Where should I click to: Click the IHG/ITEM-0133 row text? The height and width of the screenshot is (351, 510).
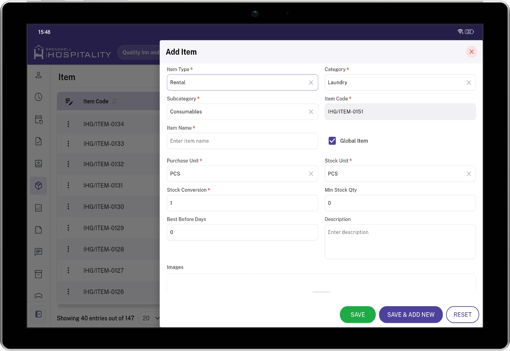(x=104, y=144)
